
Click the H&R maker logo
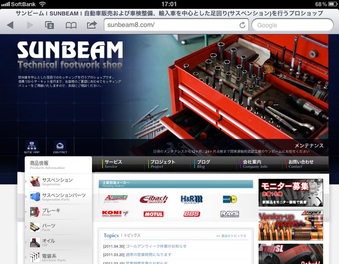click(191, 199)
